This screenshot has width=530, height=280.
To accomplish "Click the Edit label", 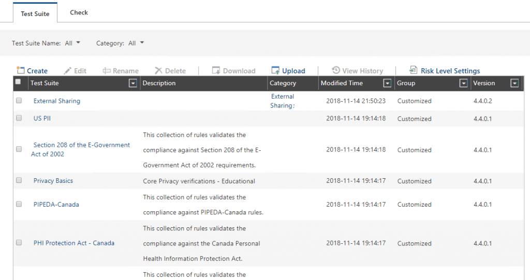I will coord(80,71).
